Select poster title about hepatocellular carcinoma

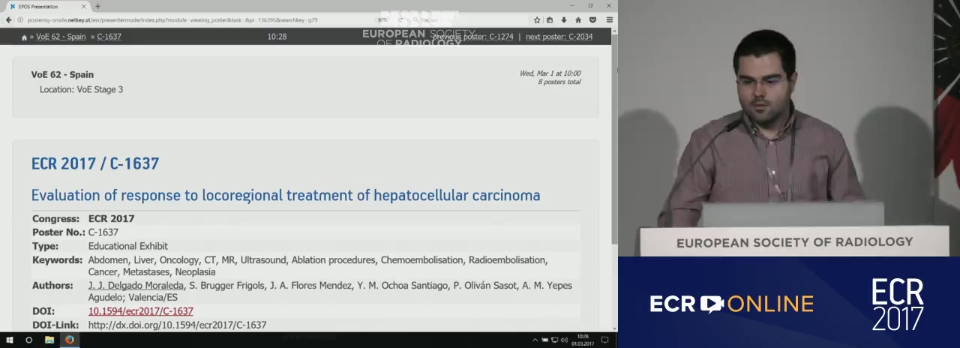tap(286, 195)
